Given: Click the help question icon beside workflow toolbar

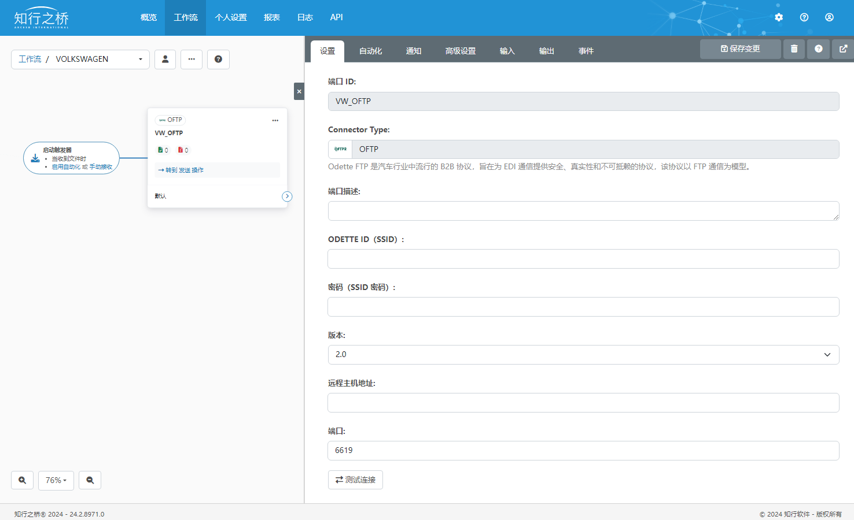Looking at the screenshot, I should [x=218, y=60].
